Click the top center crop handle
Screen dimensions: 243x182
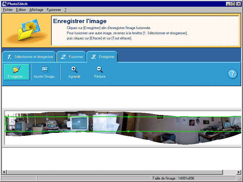(x=128, y=117)
